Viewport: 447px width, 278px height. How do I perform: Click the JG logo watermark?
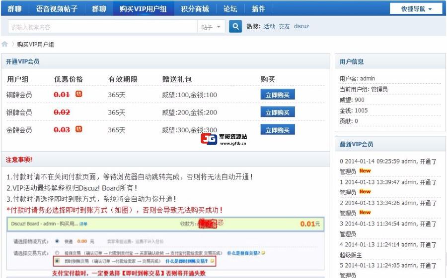[209, 139]
